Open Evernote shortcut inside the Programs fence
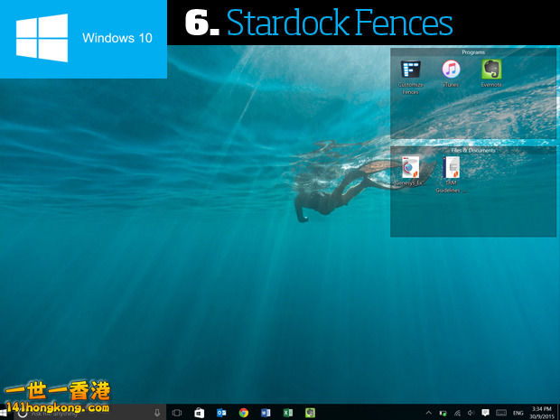Screen dimensions: 560x420 point(491,70)
